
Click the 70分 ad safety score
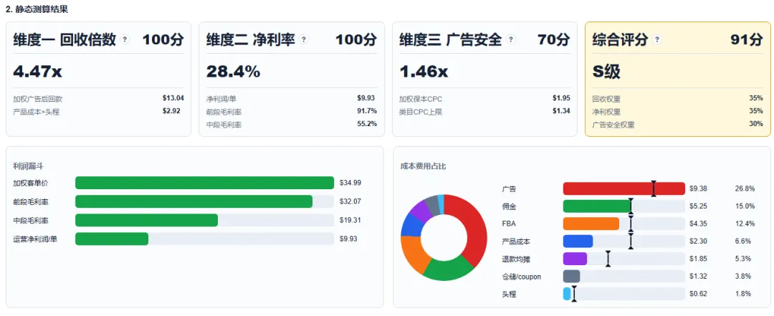tap(554, 40)
